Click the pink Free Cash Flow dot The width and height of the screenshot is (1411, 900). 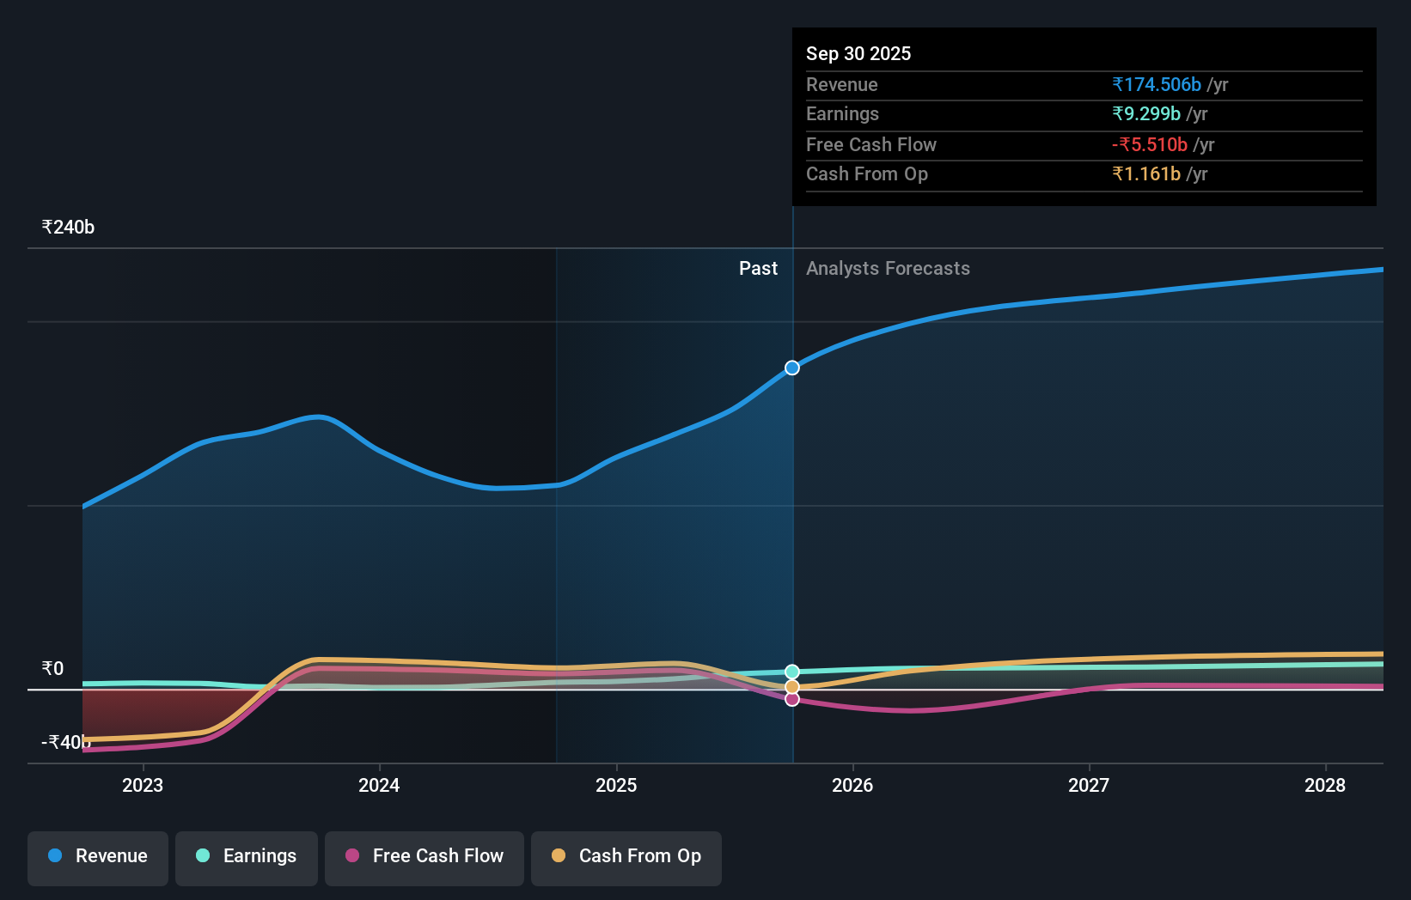(353, 856)
